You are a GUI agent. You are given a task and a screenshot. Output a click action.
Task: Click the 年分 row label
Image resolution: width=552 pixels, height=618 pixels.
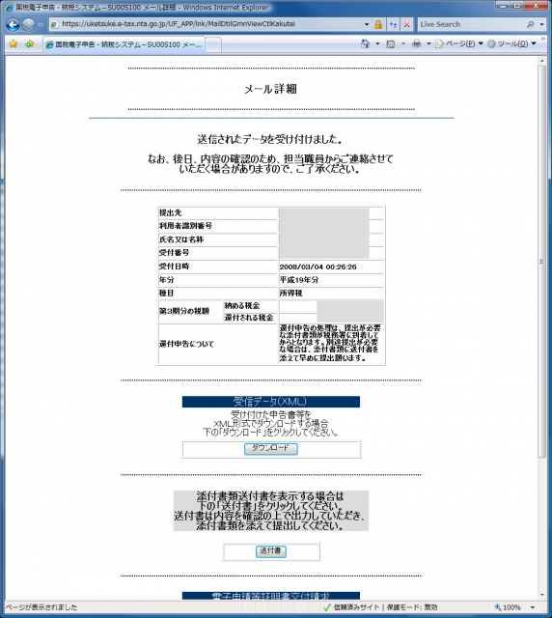(x=166, y=280)
